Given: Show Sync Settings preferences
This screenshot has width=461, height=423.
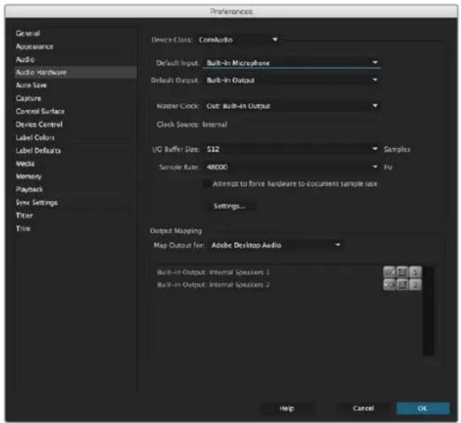Looking at the screenshot, I should pyautogui.click(x=76, y=202).
